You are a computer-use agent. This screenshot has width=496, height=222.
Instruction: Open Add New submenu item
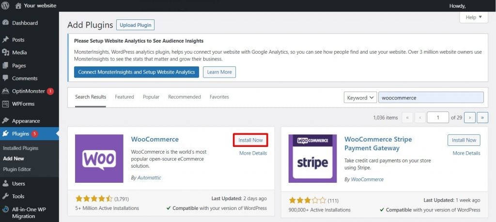click(14, 159)
